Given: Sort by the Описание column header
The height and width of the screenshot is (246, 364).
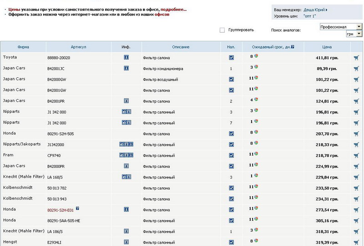Looking at the screenshot, I should tap(181, 47).
